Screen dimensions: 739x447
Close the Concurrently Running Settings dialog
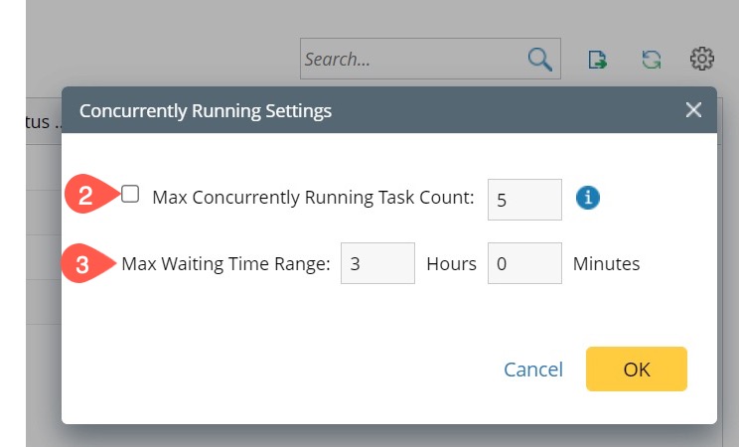coord(693,110)
